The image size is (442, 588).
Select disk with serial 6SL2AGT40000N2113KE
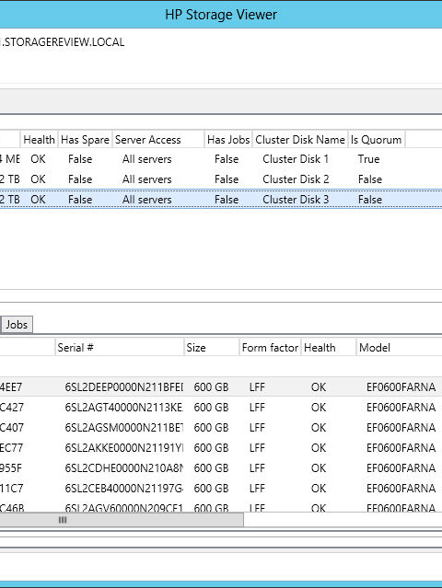pos(221,408)
